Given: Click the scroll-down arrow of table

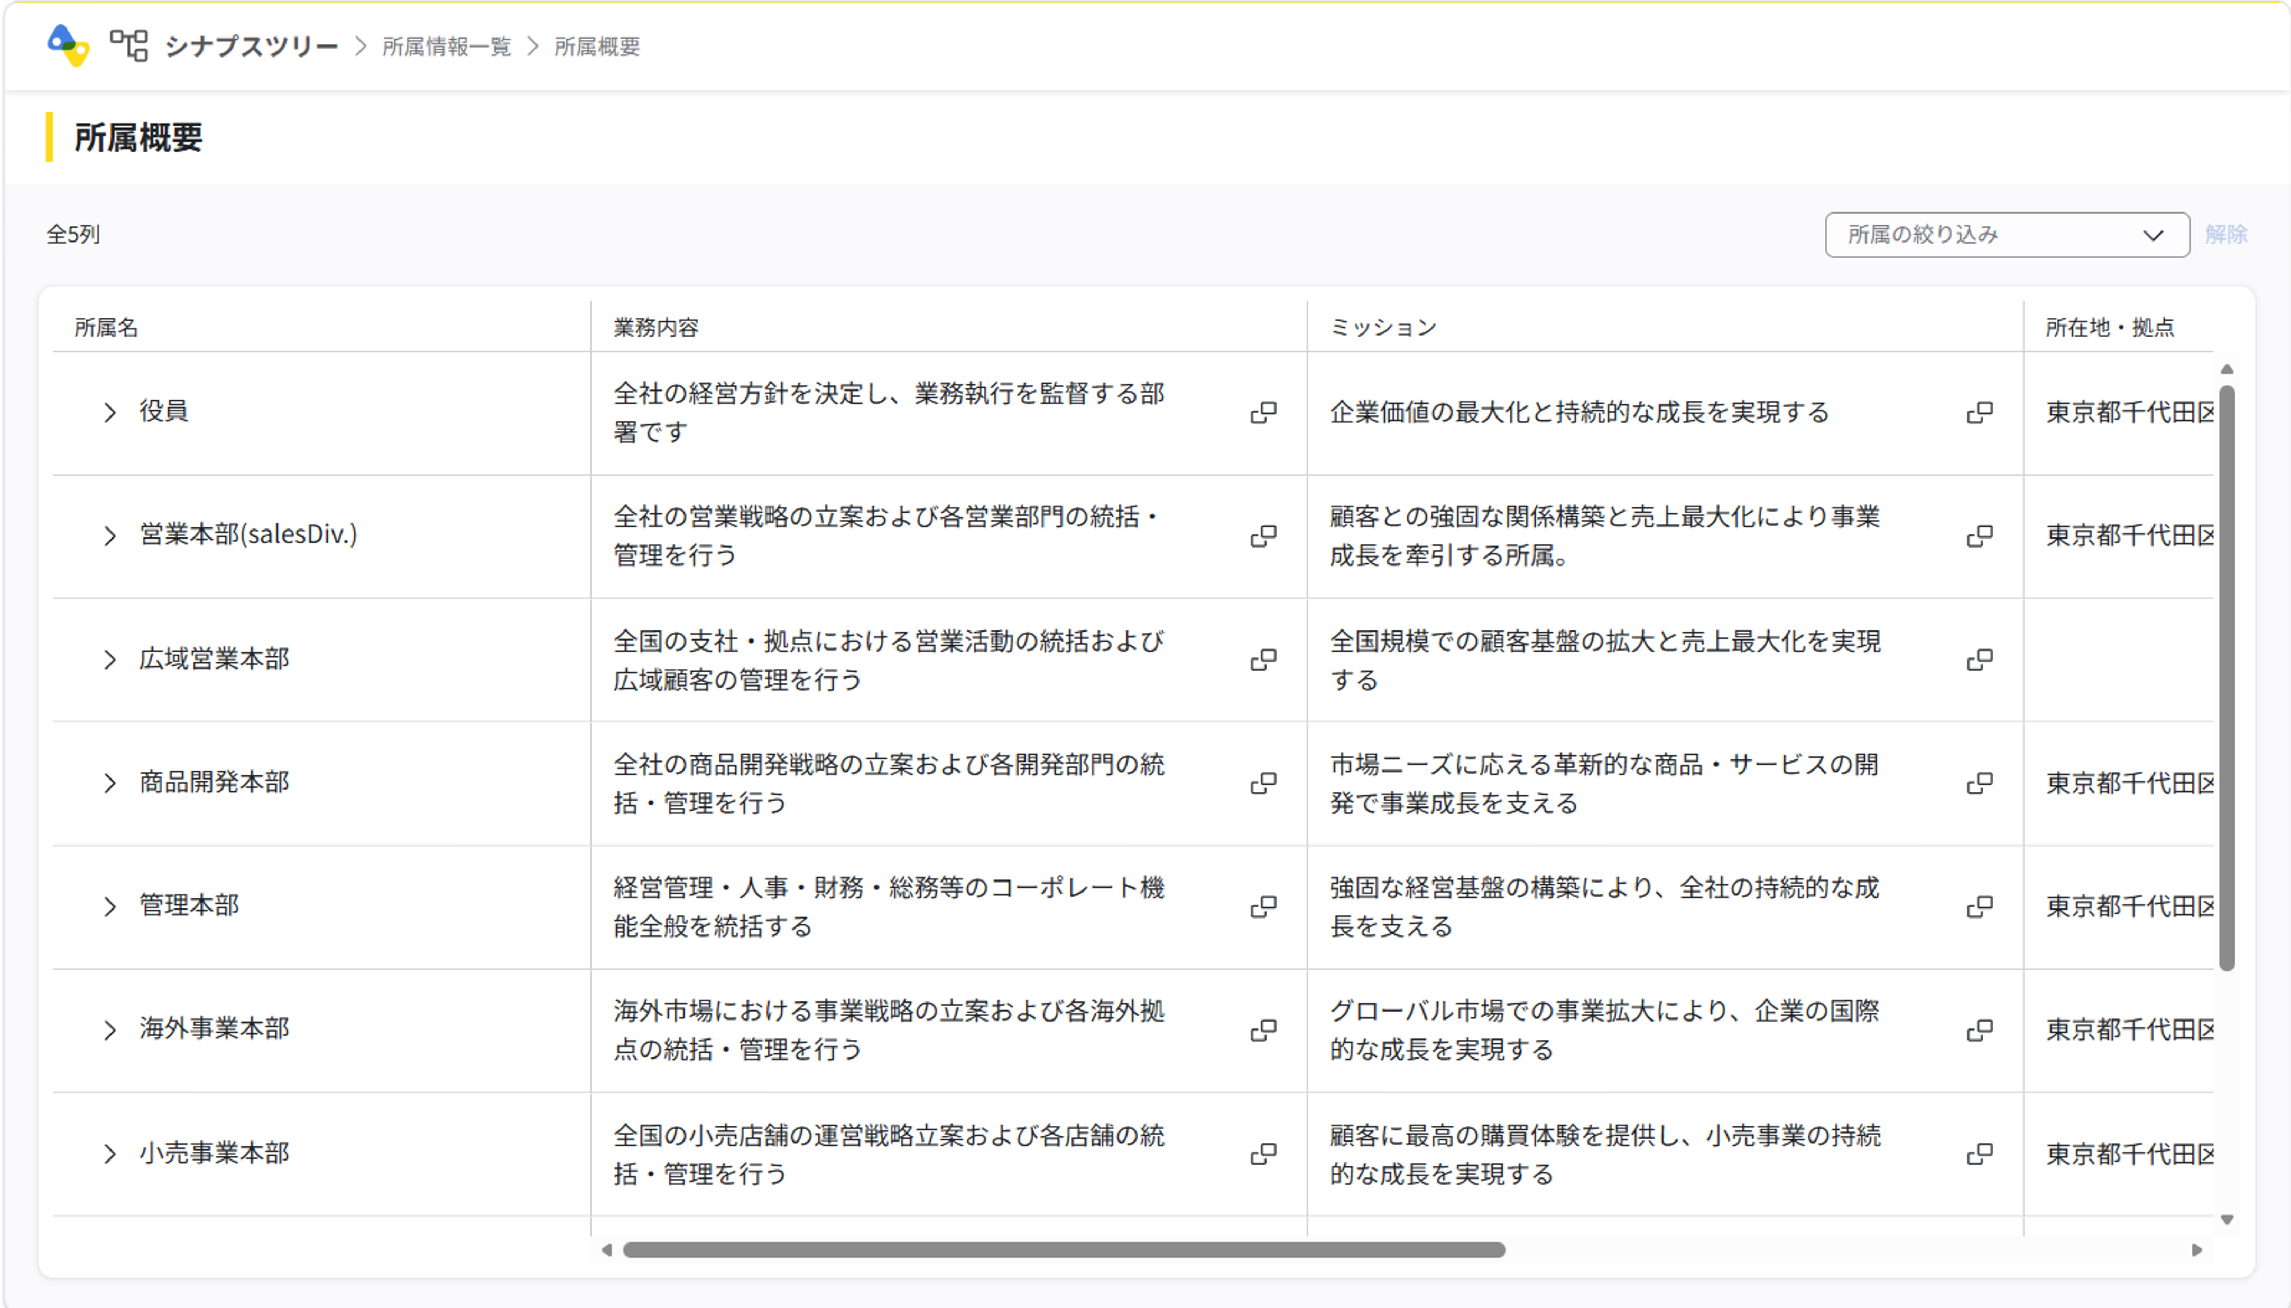Looking at the screenshot, I should [x=2227, y=1220].
